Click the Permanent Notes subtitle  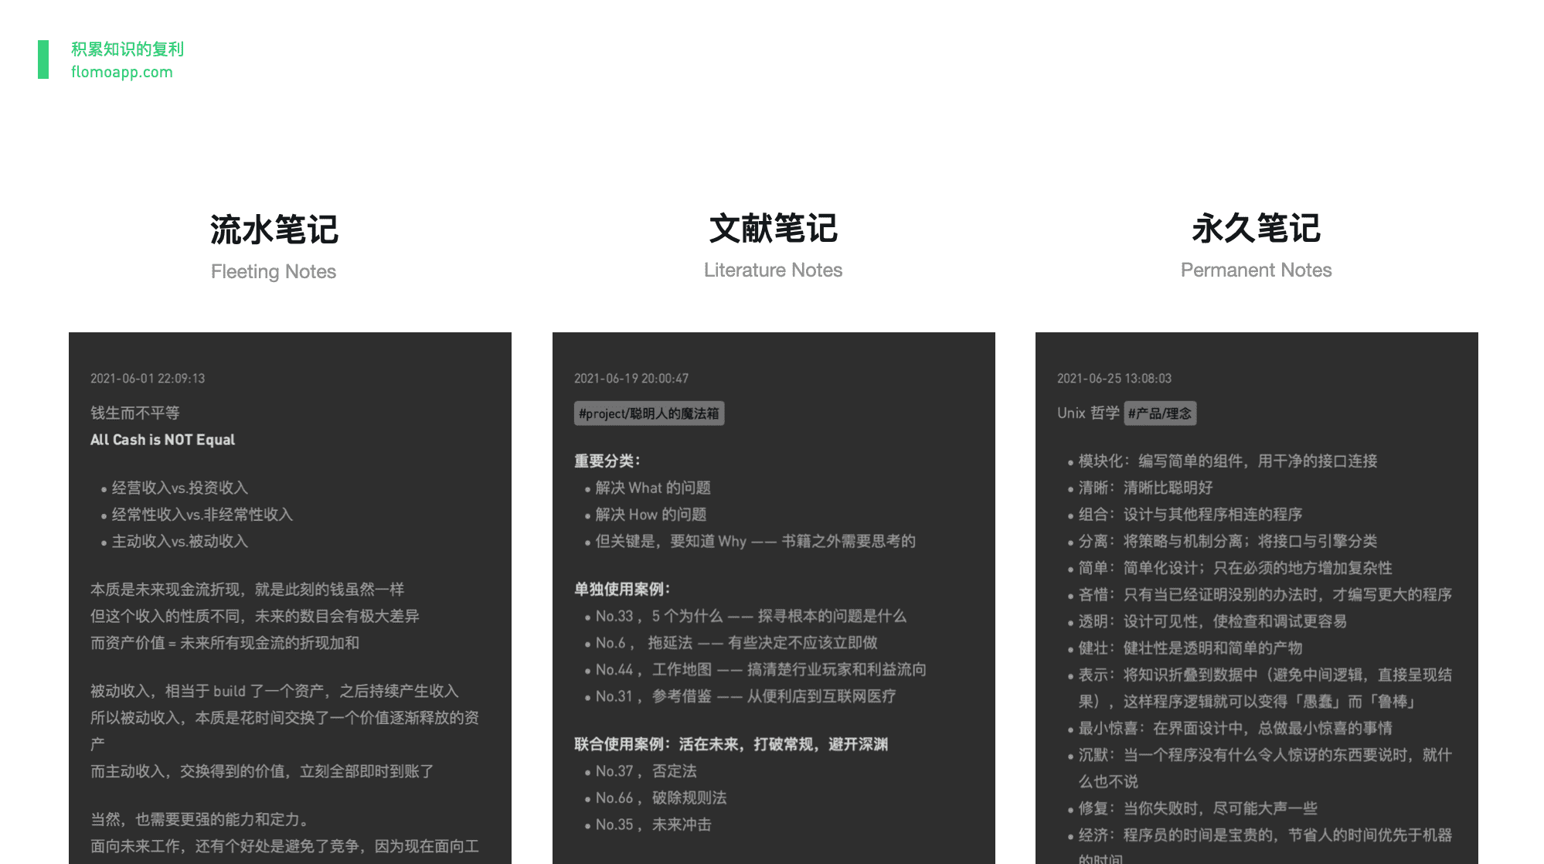point(1256,270)
